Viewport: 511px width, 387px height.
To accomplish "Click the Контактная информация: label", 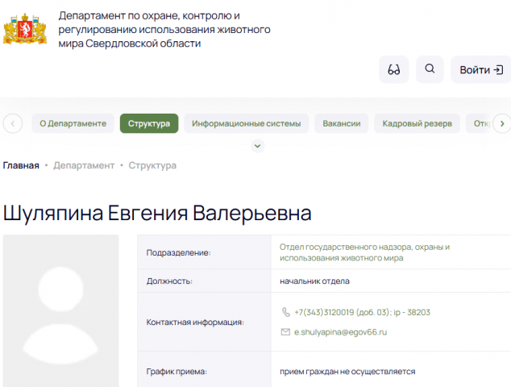I will pos(195,322).
